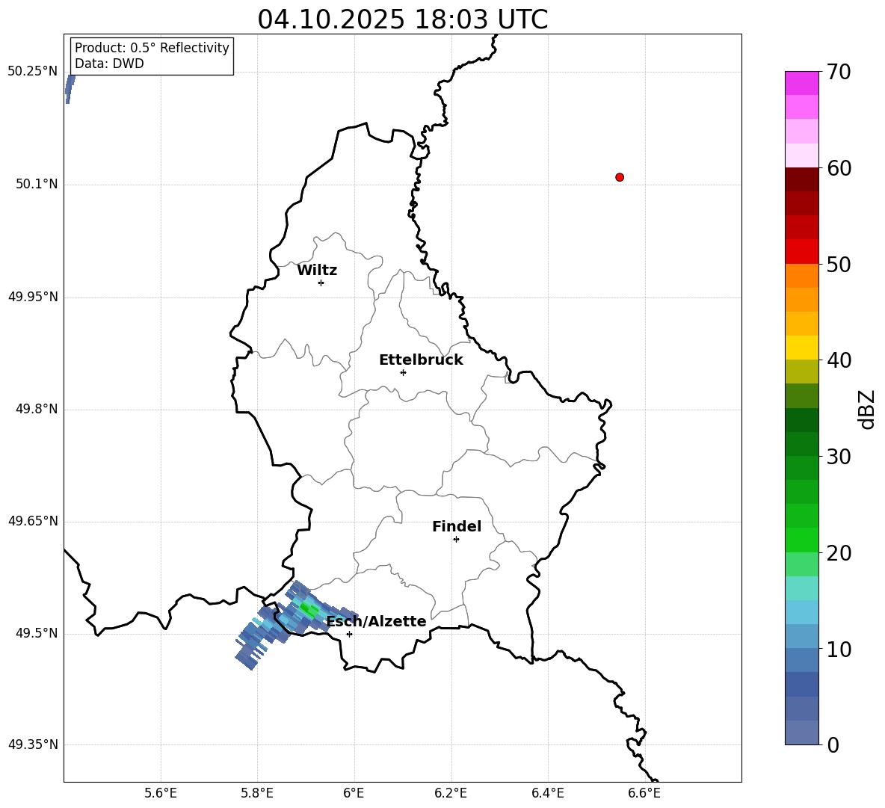Click the Findel label text

click(x=457, y=526)
